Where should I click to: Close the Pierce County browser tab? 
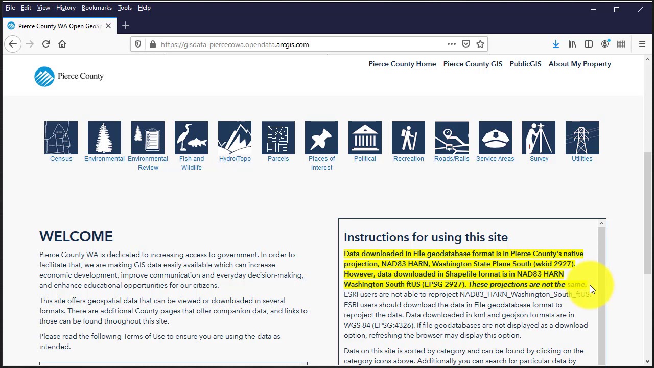tap(108, 26)
